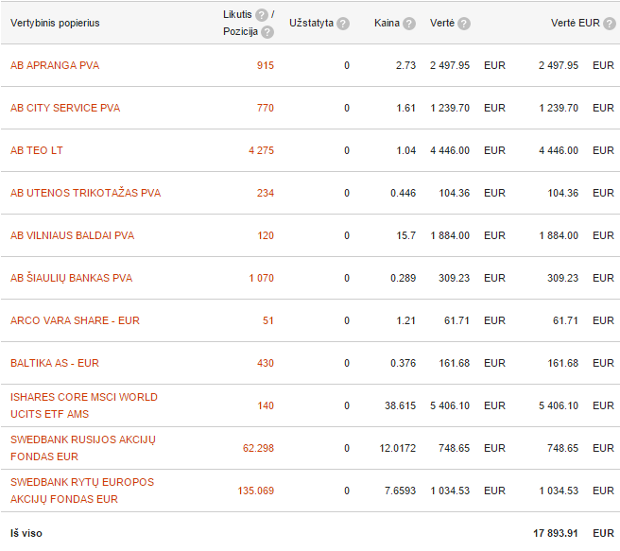Image resolution: width=620 pixels, height=551 pixels.
Task: Click price 1.21 in ARCO VARA row
Action: point(406,320)
